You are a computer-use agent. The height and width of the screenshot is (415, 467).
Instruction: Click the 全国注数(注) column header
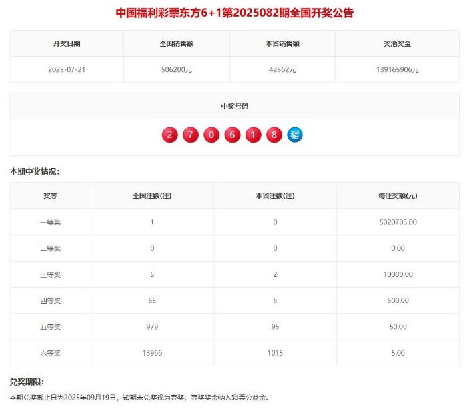click(152, 196)
